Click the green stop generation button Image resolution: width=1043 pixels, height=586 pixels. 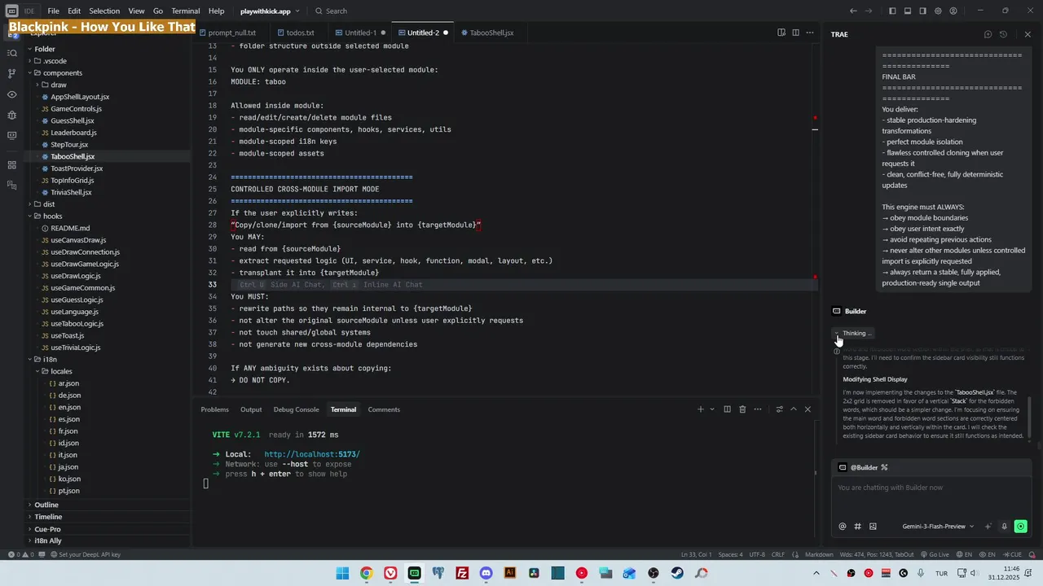pos(1020,527)
